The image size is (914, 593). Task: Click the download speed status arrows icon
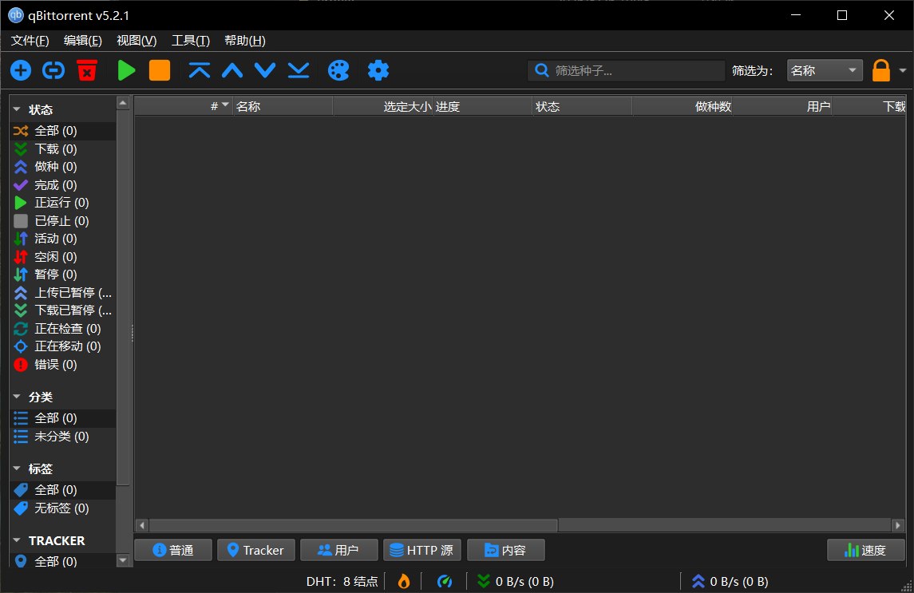point(483,581)
